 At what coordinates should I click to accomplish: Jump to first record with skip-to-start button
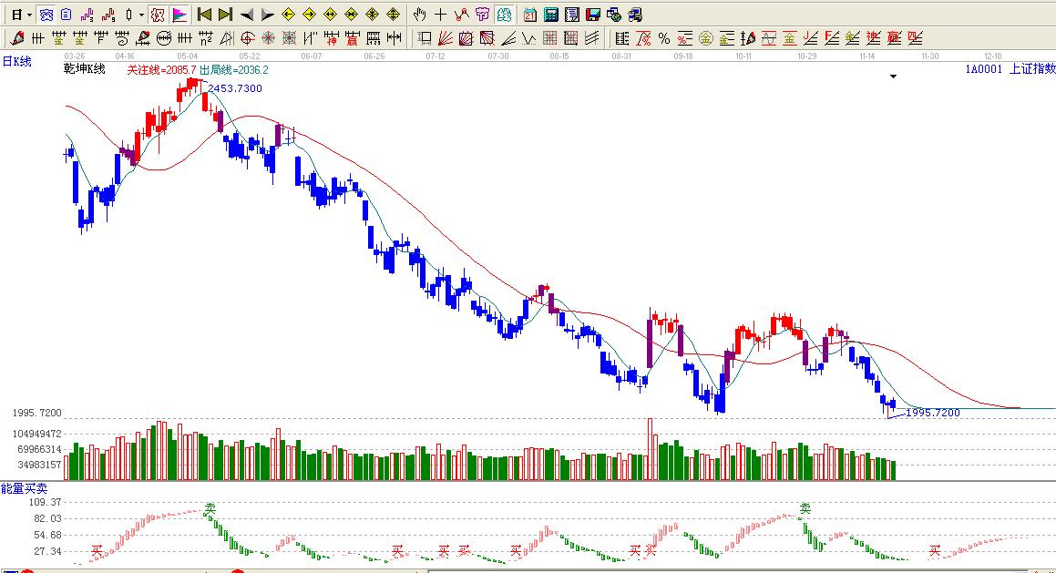pos(205,15)
